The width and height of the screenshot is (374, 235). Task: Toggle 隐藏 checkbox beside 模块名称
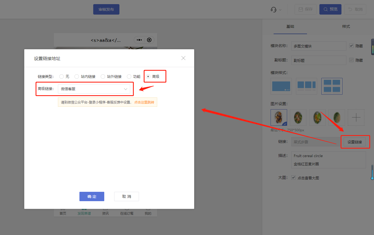pos(351,46)
